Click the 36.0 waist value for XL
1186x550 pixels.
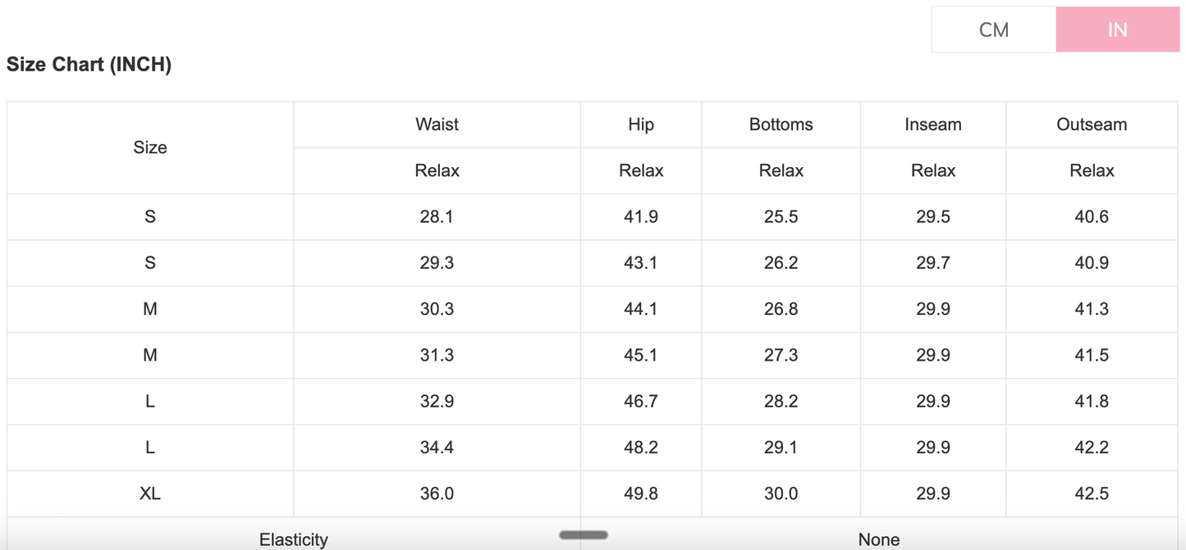[x=437, y=493]
